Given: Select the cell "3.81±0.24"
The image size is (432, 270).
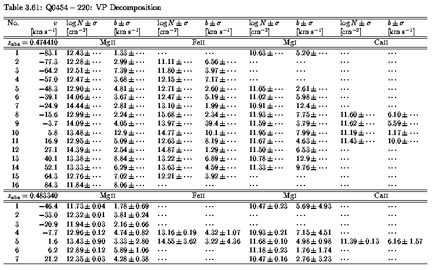Looking at the screenshot, I should point(132,215).
